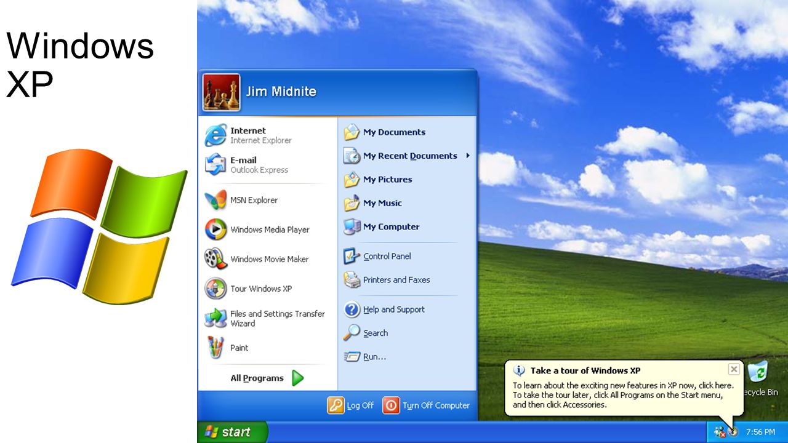Click the Tour Windows XP icon
Image resolution: width=788 pixels, height=443 pixels.
[215, 289]
